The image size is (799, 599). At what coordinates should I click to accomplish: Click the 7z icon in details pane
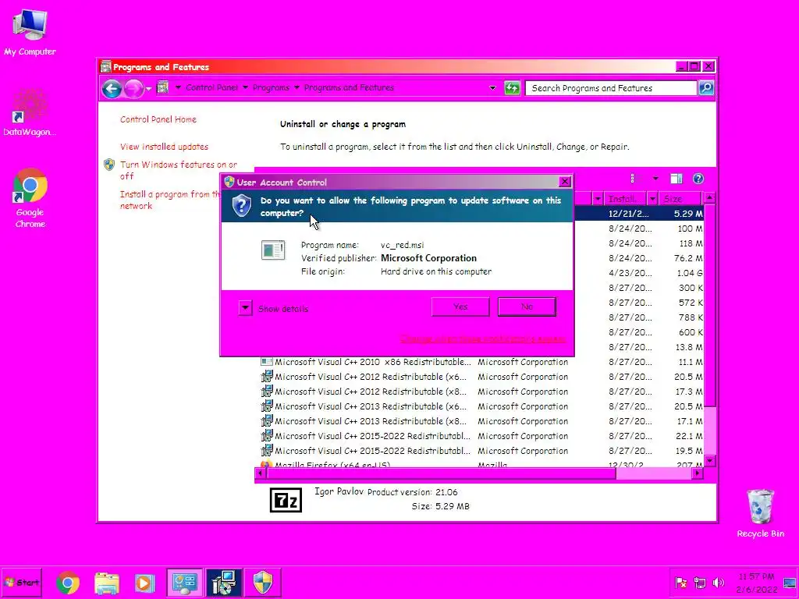pyautogui.click(x=286, y=500)
